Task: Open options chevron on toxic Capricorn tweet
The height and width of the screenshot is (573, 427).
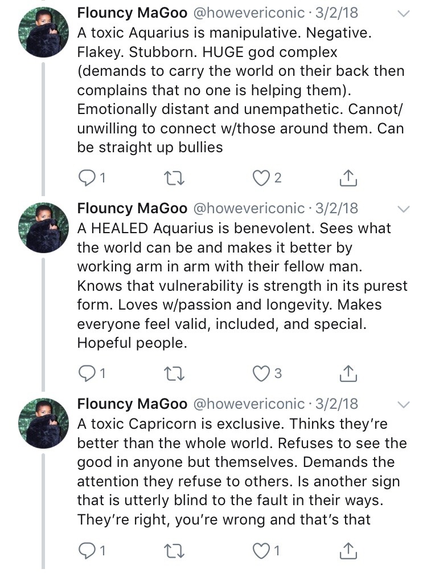Action: [403, 405]
